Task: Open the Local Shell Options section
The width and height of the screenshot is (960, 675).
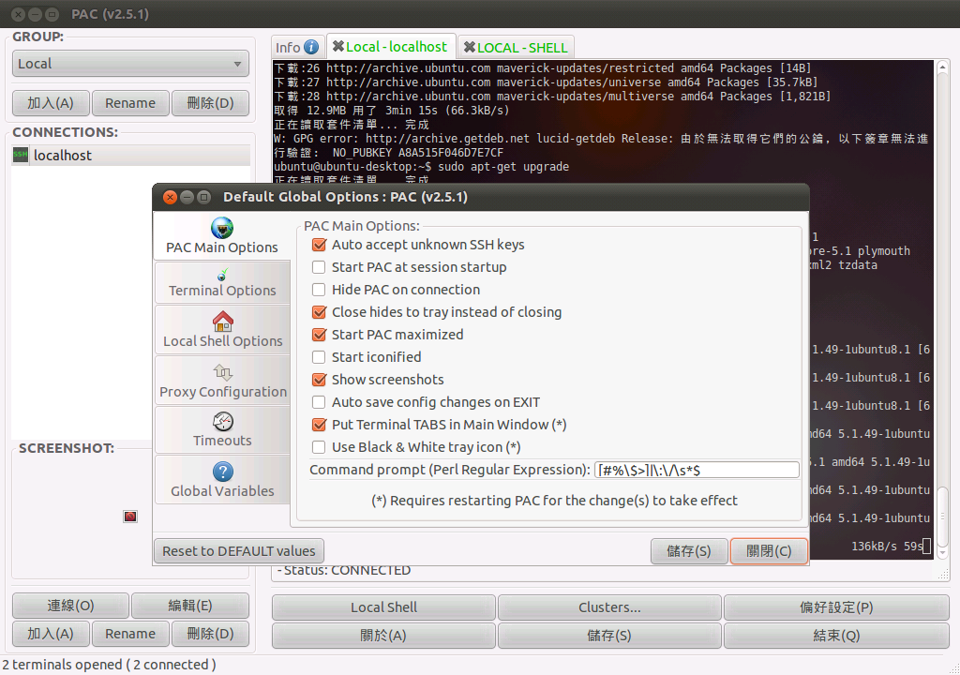Action: click(x=222, y=330)
